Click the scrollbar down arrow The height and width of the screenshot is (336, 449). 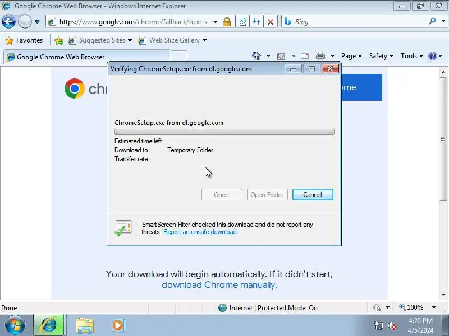(x=443, y=295)
